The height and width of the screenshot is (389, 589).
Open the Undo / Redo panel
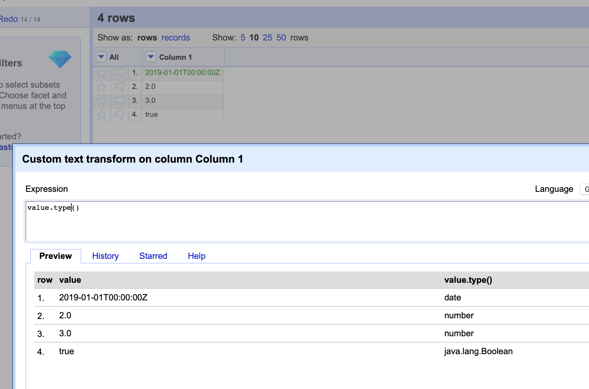point(20,19)
